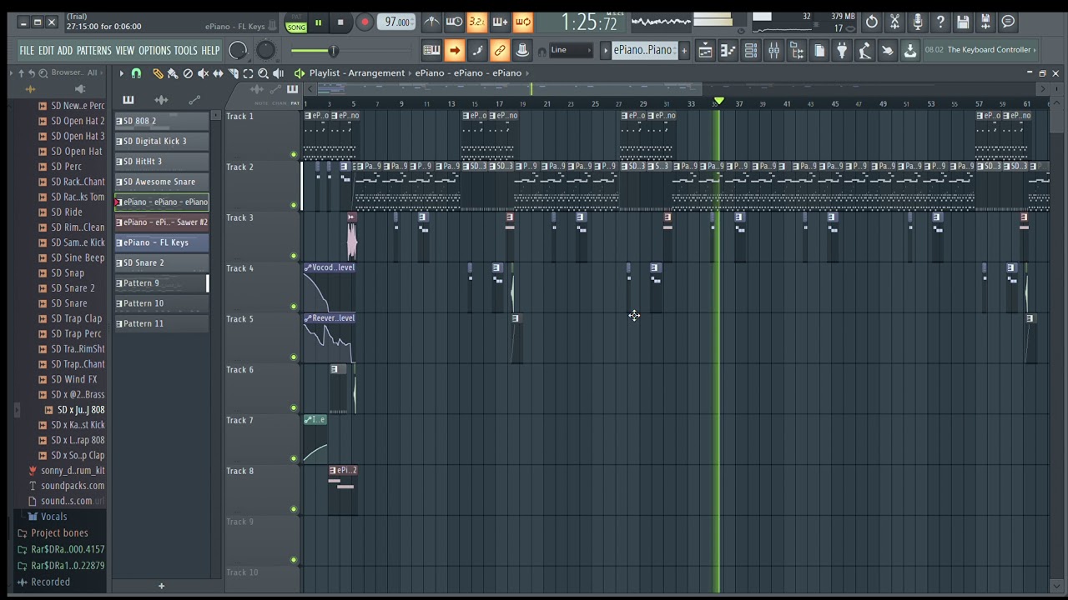This screenshot has width=1068, height=600.
Task: Open help question mark icon
Action: (940, 22)
